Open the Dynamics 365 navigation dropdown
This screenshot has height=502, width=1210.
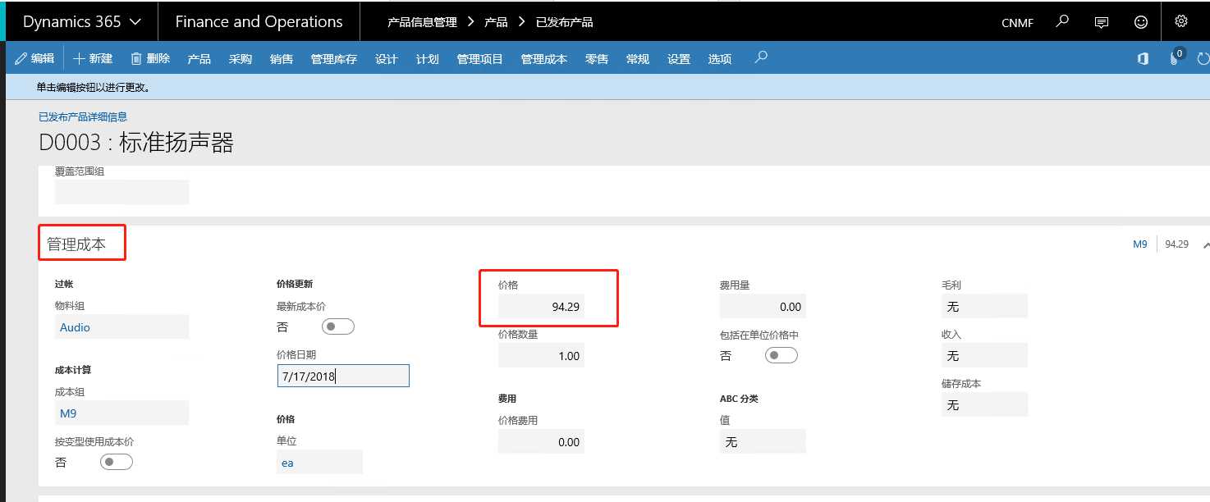pyautogui.click(x=81, y=22)
